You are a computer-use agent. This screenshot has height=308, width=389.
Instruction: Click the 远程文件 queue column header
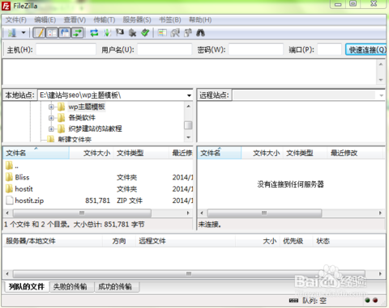tap(186, 241)
